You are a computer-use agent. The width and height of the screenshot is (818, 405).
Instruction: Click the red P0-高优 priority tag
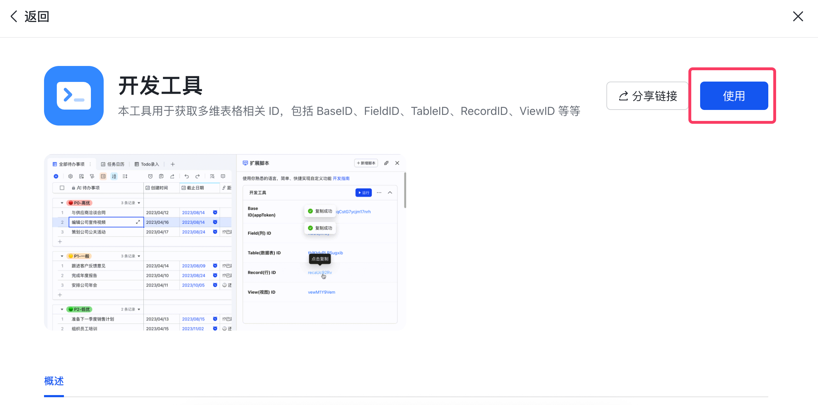[x=80, y=203]
